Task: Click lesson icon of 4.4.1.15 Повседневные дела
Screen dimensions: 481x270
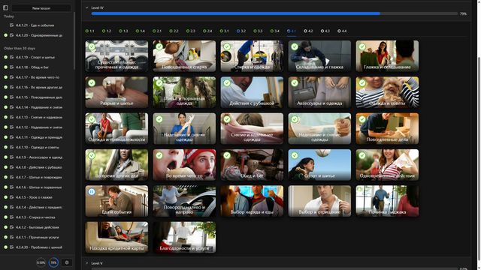Action: (x=12, y=97)
